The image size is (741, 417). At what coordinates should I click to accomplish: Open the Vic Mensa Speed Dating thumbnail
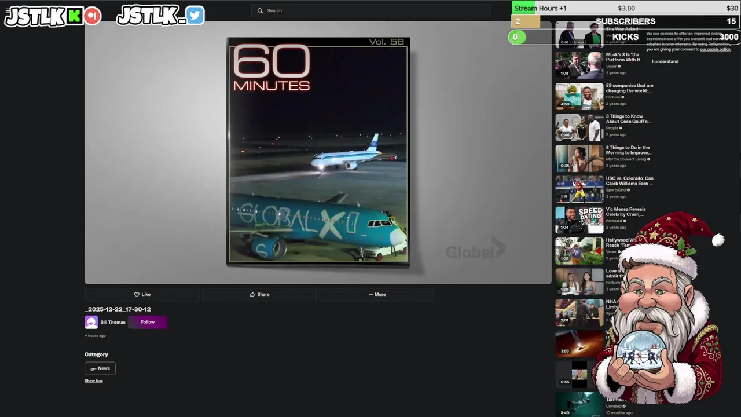tap(579, 220)
